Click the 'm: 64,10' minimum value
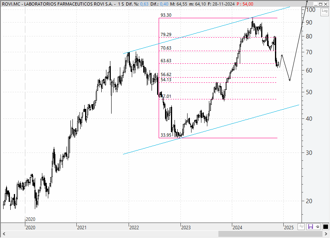The width and height of the screenshot is (330, 238). (x=197, y=4)
